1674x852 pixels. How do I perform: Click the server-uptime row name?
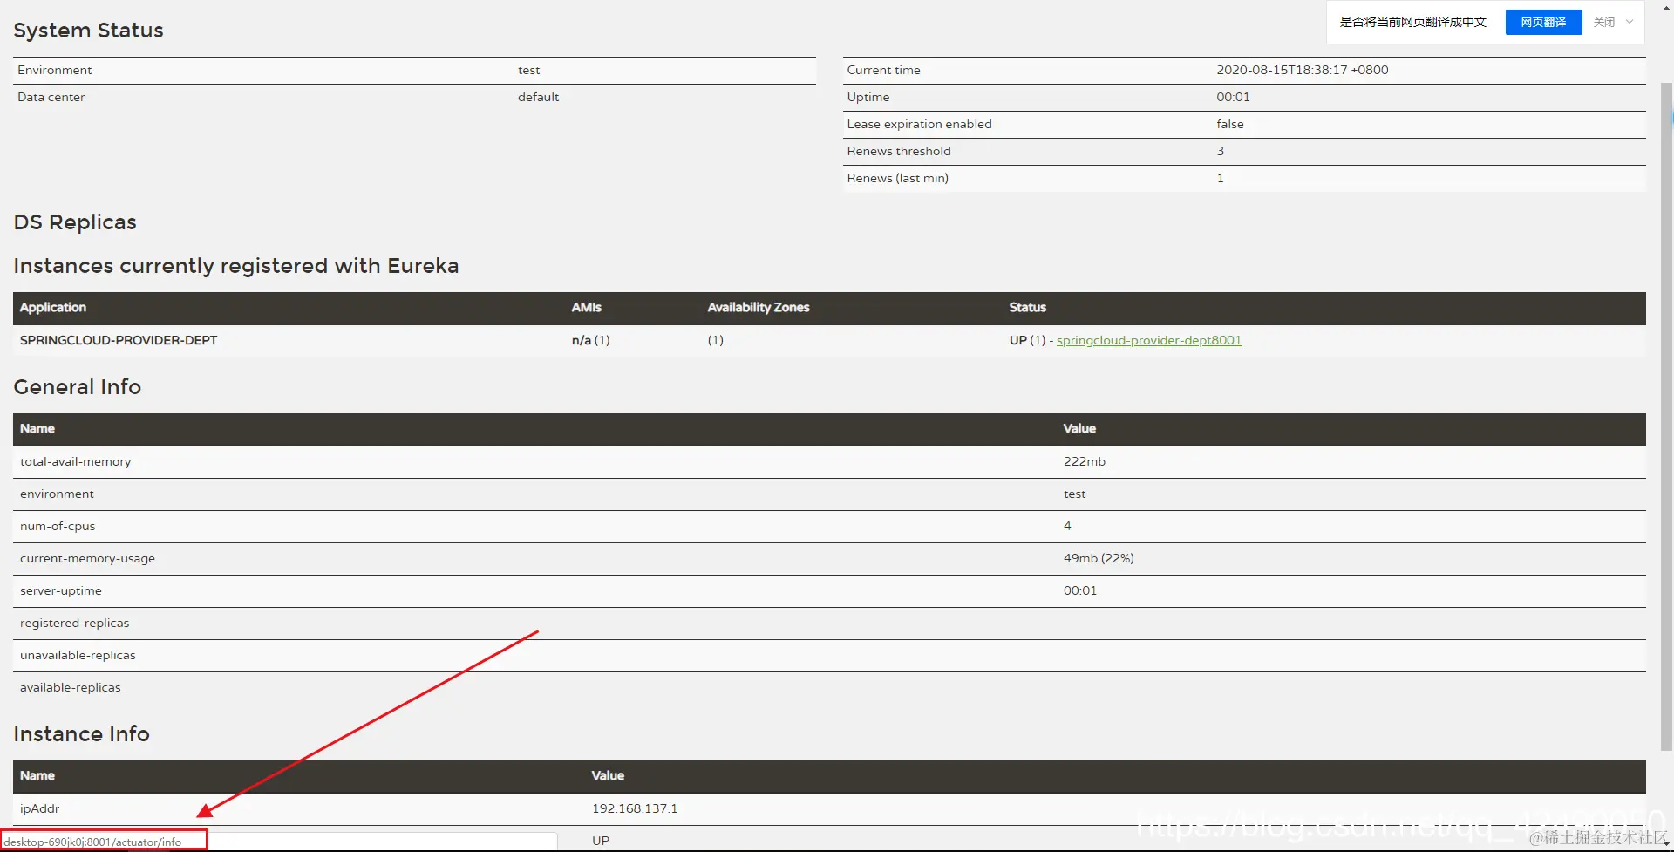[61, 590]
